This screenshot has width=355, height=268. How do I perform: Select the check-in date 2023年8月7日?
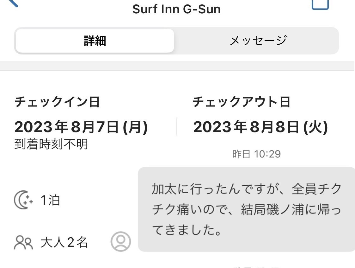pos(81,127)
